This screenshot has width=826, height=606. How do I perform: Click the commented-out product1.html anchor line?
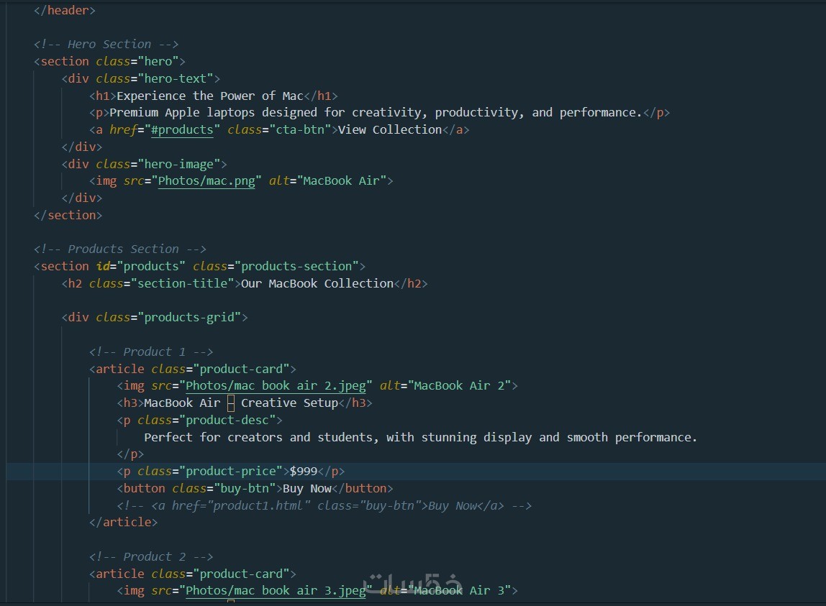(324, 506)
